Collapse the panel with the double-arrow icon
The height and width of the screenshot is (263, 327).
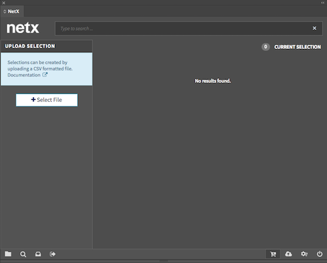coord(322,3)
